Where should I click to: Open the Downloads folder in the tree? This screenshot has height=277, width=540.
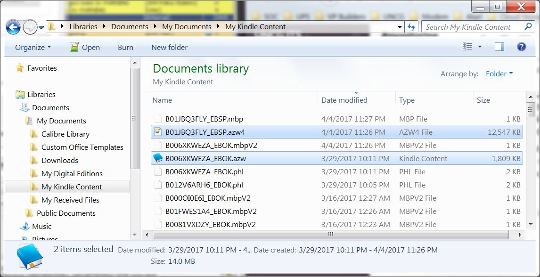(59, 160)
